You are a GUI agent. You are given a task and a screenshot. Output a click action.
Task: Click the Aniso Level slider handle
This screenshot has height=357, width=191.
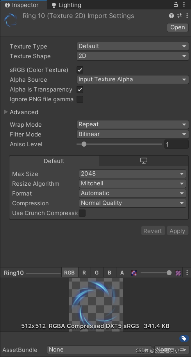[x=84, y=144]
